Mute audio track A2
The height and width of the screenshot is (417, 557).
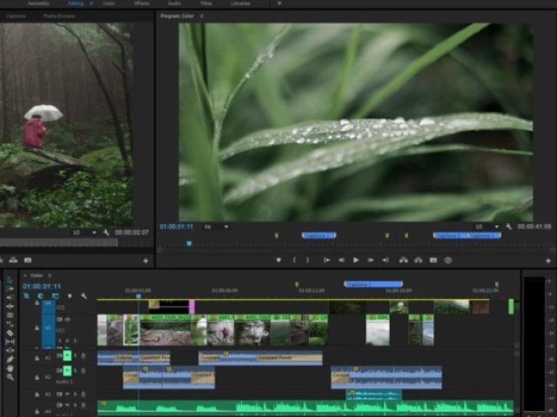click(67, 371)
